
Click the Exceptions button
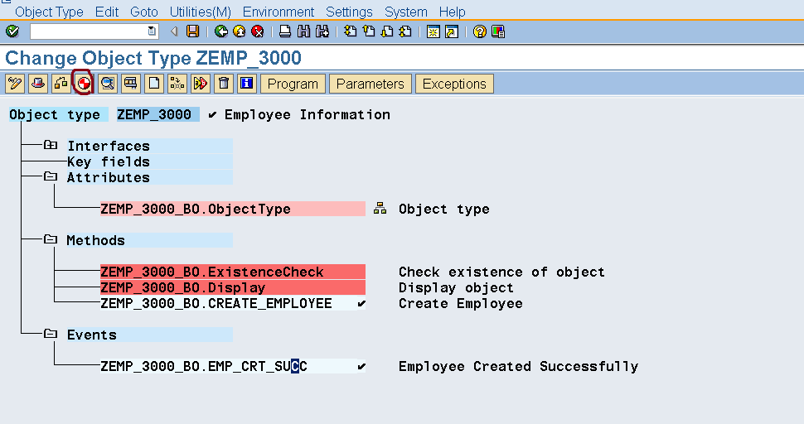[x=454, y=84]
